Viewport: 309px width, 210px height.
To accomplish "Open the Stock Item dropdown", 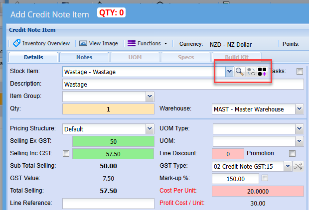I will (229, 72).
